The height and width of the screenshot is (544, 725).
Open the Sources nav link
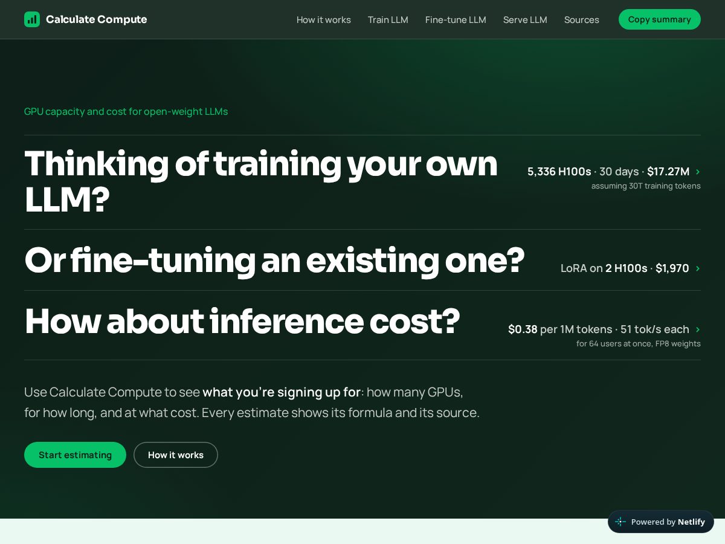coord(582,20)
